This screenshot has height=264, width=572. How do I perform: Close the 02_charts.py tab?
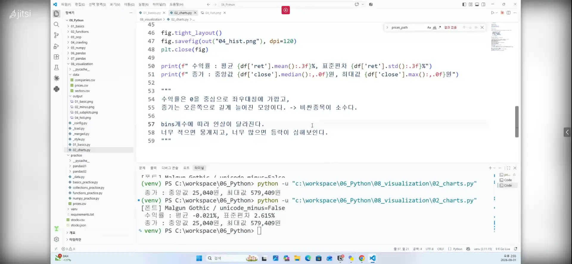[195, 13]
